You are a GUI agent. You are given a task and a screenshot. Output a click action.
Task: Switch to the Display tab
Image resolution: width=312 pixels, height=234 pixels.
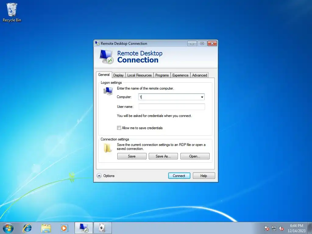tap(119, 75)
